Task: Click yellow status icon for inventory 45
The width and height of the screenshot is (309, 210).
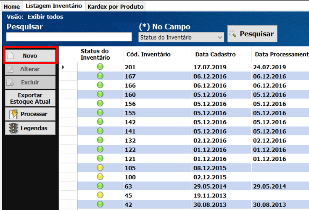Action: pos(100,195)
